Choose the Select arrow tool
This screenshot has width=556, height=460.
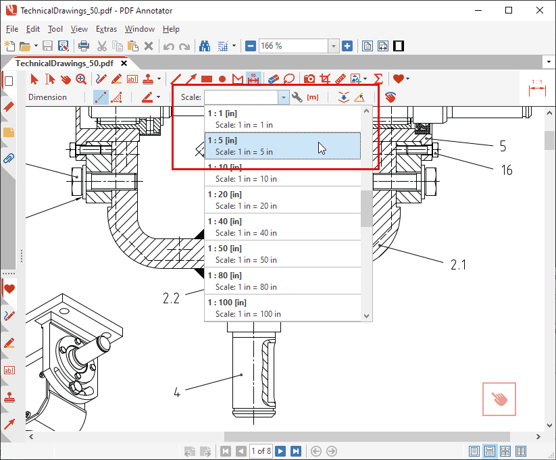pyautogui.click(x=34, y=79)
